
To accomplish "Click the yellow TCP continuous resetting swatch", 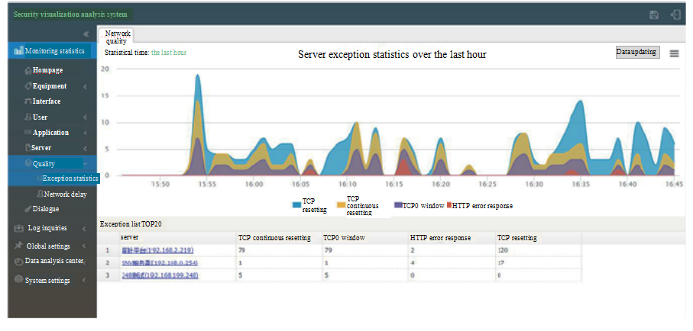I will click(342, 205).
